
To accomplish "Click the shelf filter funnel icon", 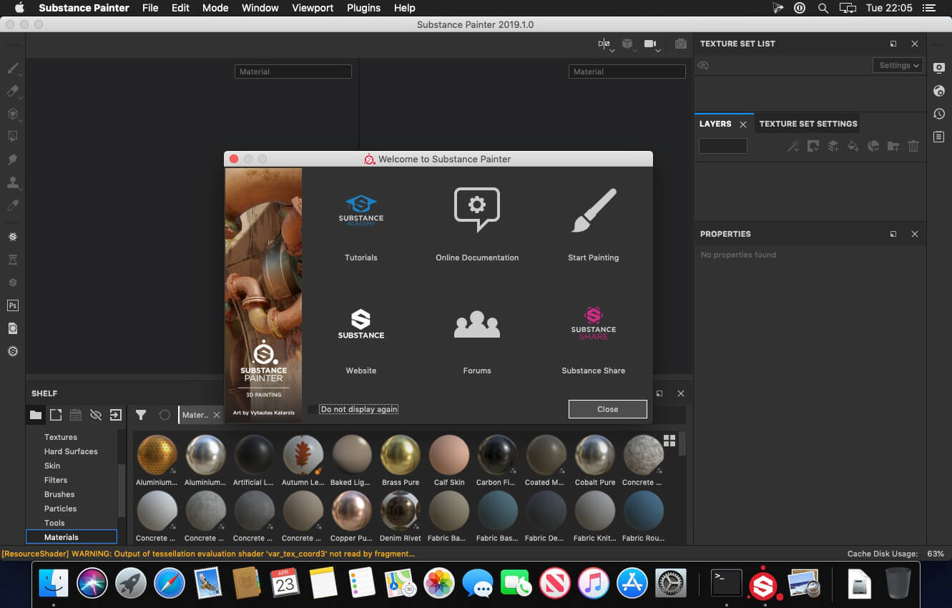I will [141, 415].
